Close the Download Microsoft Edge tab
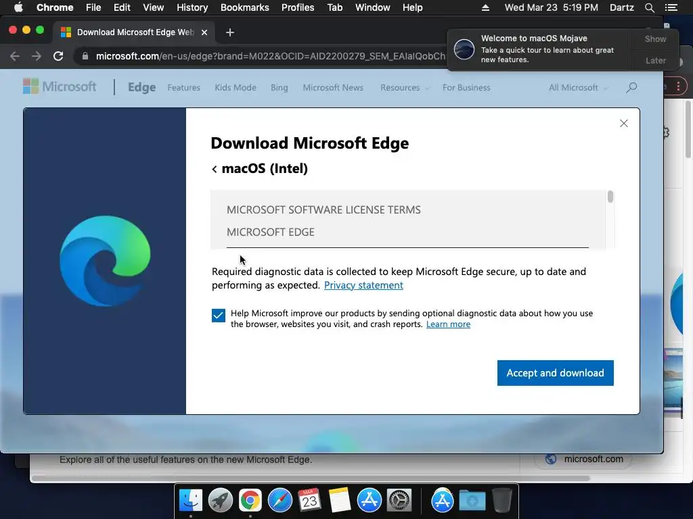This screenshot has height=519, width=693. coord(204,32)
